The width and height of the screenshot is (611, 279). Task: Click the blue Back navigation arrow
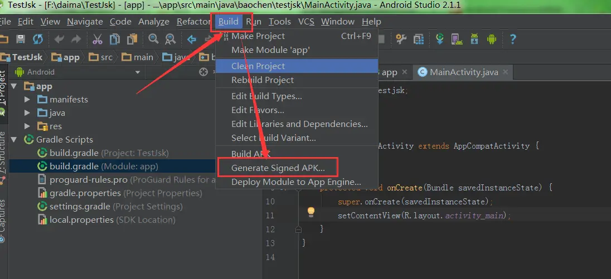191,39
